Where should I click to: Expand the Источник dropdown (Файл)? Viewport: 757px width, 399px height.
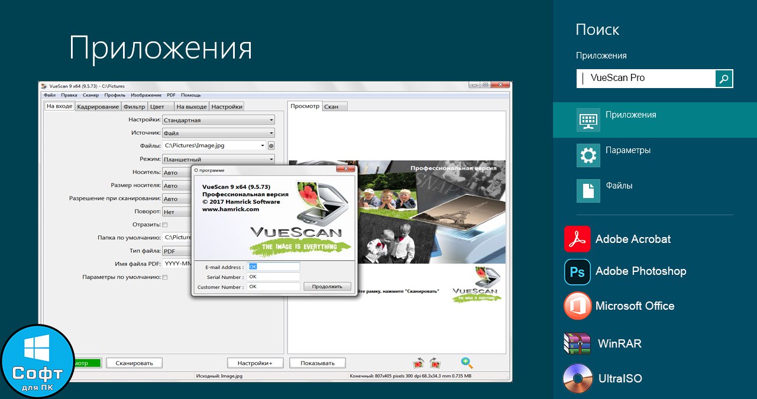pos(218,133)
